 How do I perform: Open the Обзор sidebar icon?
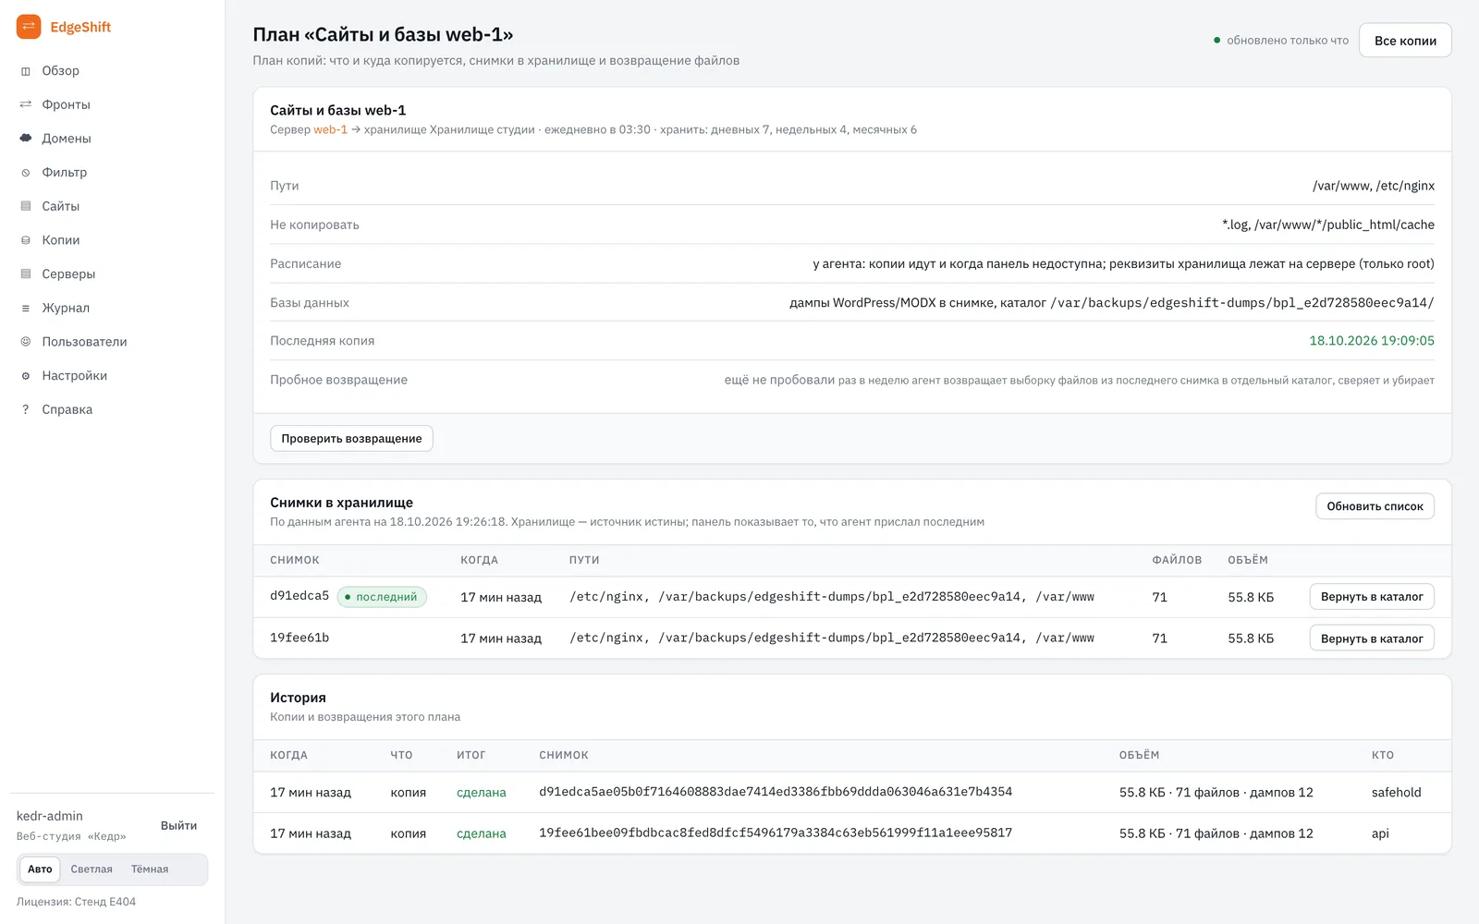click(x=26, y=71)
